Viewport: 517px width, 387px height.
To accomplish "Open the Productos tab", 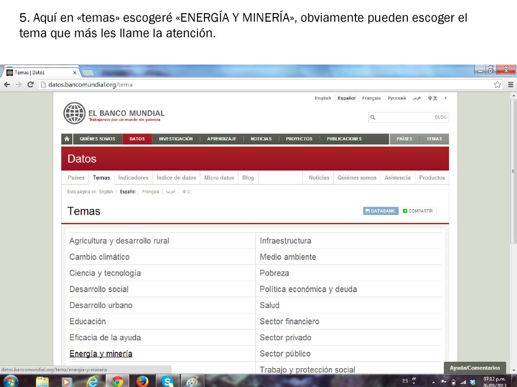I will click(x=432, y=178).
